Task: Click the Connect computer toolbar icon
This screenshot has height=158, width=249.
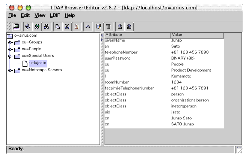Action: pyautogui.click(x=17, y=27)
